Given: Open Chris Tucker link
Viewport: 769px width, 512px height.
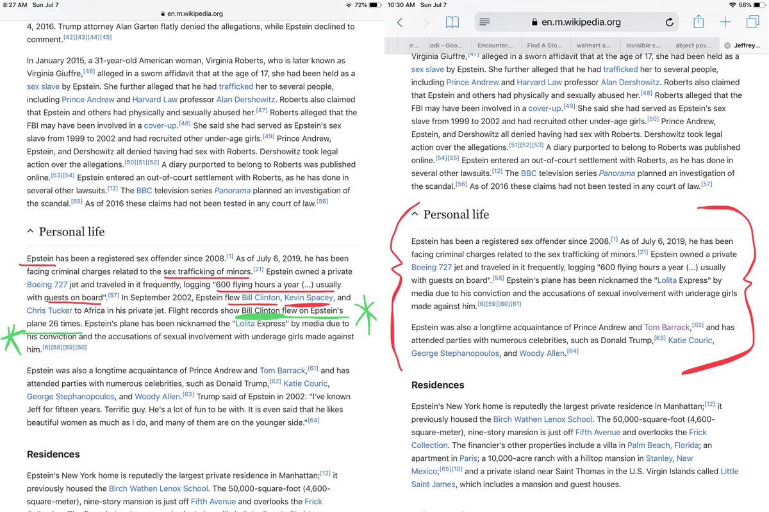Looking at the screenshot, I should (50, 310).
